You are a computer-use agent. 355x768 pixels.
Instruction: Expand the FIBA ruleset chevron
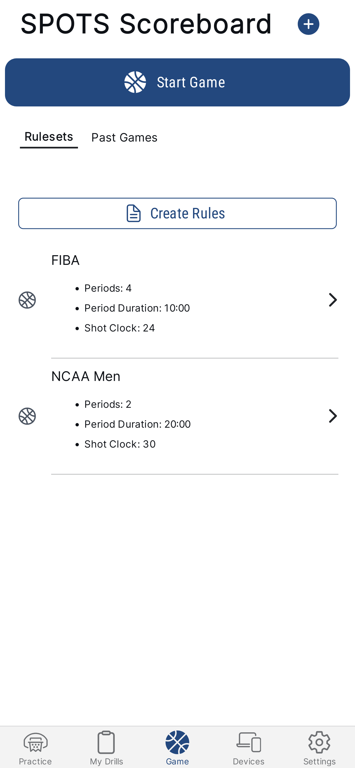[332, 300]
